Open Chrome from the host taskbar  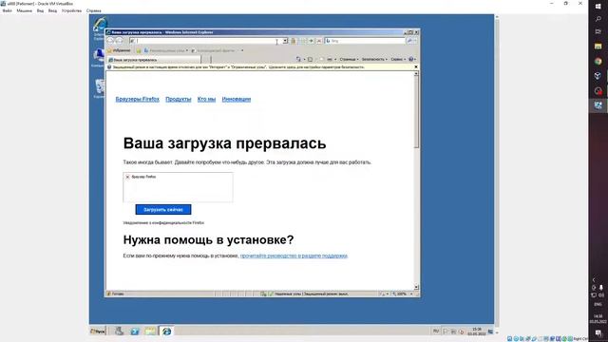(598, 61)
